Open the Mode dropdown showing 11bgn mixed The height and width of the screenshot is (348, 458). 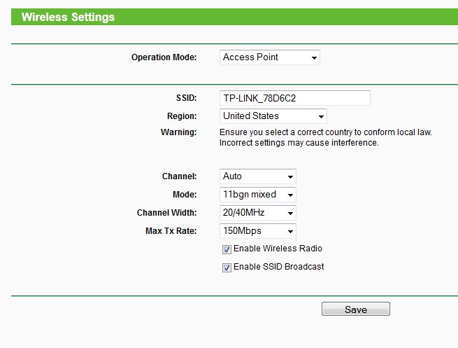(257, 195)
